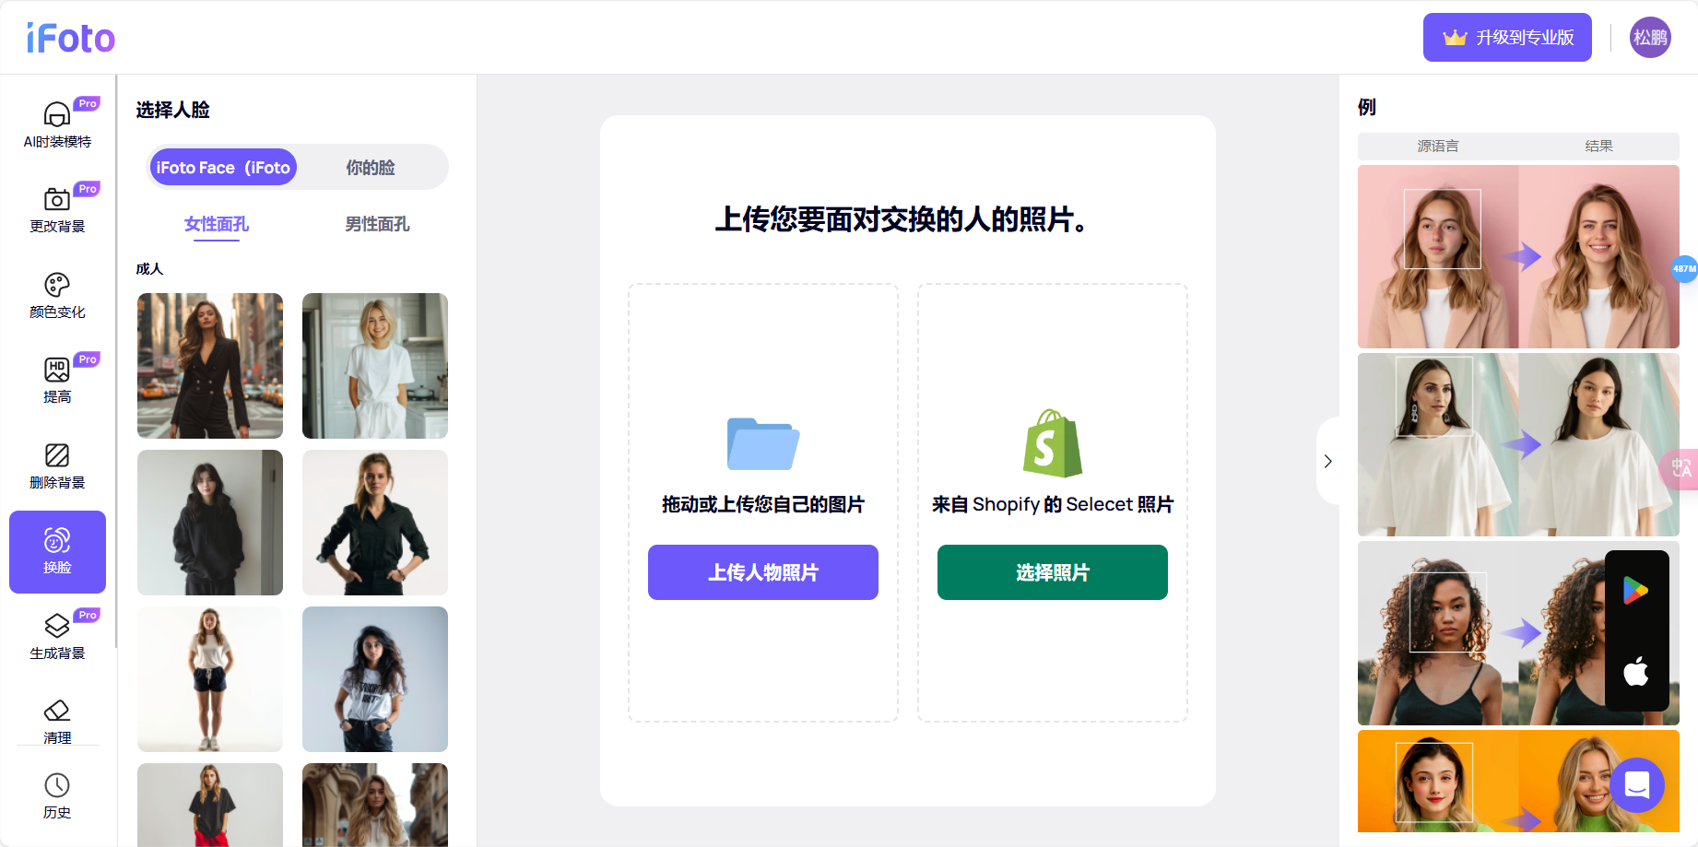Click the blue folder upload icon

[763, 443]
